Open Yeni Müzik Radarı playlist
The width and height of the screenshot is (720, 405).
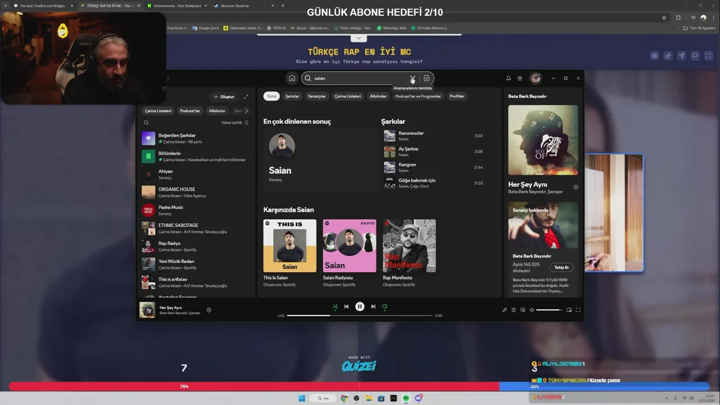(195, 264)
